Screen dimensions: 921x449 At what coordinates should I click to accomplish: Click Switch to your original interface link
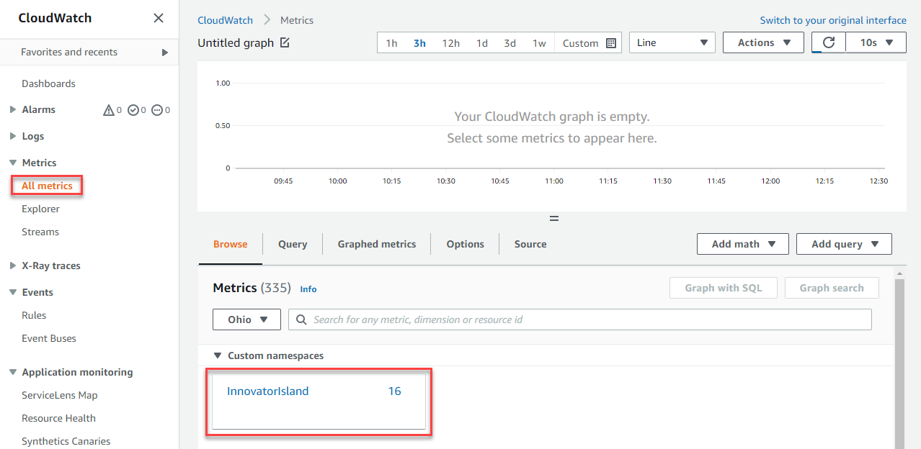coord(833,20)
